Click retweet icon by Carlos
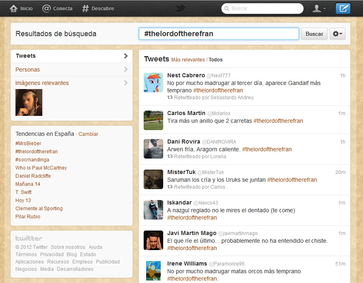 (170, 187)
